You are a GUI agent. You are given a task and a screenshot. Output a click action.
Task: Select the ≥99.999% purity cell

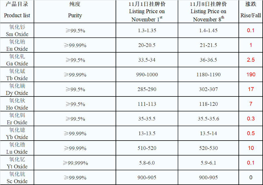75,163
